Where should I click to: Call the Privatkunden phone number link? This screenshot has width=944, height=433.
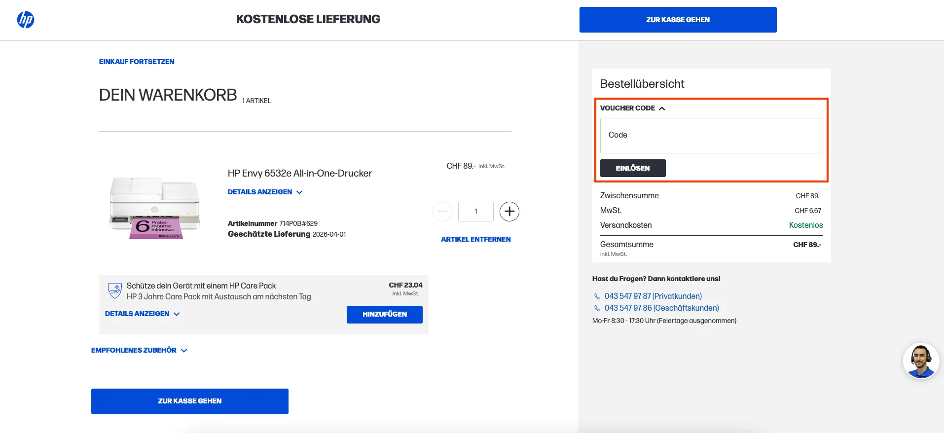coord(653,296)
